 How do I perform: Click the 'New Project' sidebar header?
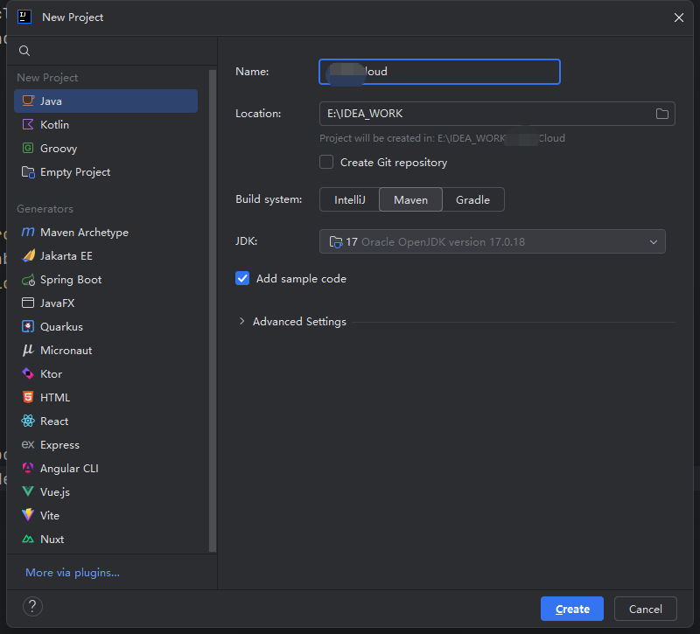point(47,78)
